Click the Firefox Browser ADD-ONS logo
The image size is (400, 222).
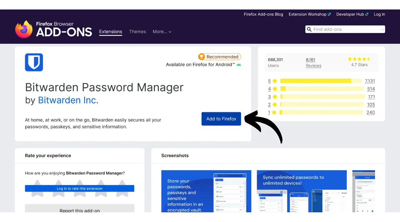[x=53, y=29]
